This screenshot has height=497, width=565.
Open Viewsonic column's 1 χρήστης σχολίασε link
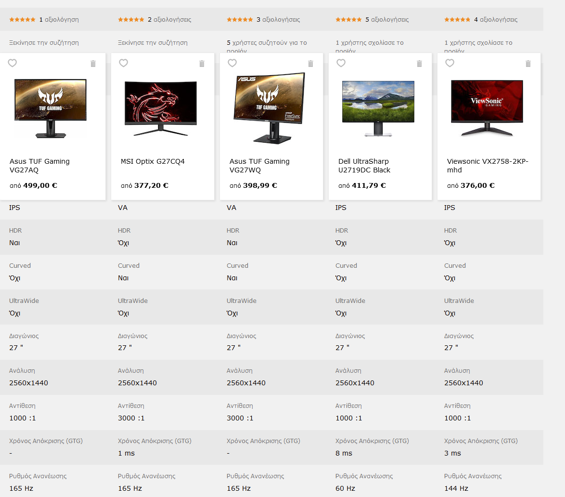click(x=478, y=46)
